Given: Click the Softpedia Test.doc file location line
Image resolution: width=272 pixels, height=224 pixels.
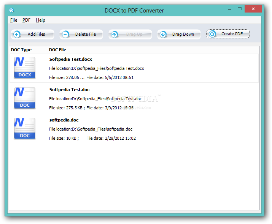Looking at the screenshot, I should (95, 99).
